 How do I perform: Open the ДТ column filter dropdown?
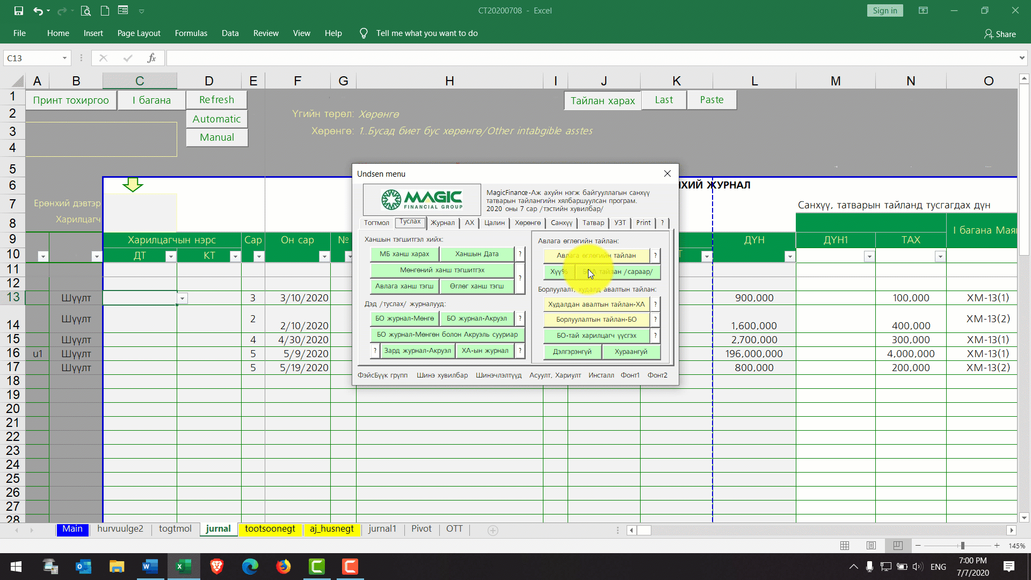point(170,257)
